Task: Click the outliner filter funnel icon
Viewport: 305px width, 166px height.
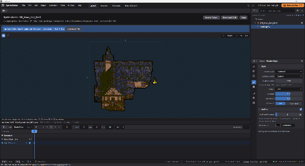Action: [298, 11]
